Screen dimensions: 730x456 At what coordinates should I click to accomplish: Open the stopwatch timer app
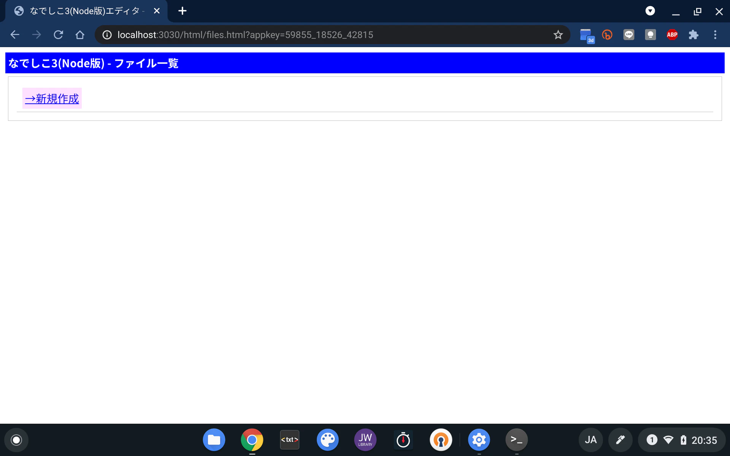click(403, 440)
